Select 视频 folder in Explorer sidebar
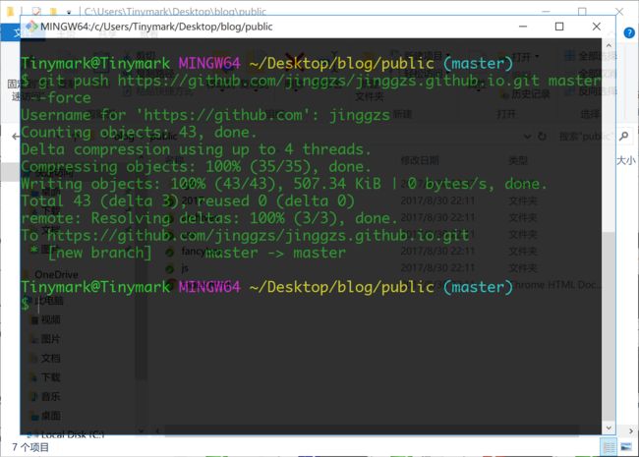Image resolution: width=639 pixels, height=457 pixels. pos(46,319)
